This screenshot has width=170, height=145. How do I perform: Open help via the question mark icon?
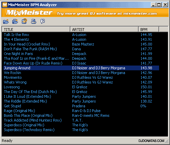[43, 21]
